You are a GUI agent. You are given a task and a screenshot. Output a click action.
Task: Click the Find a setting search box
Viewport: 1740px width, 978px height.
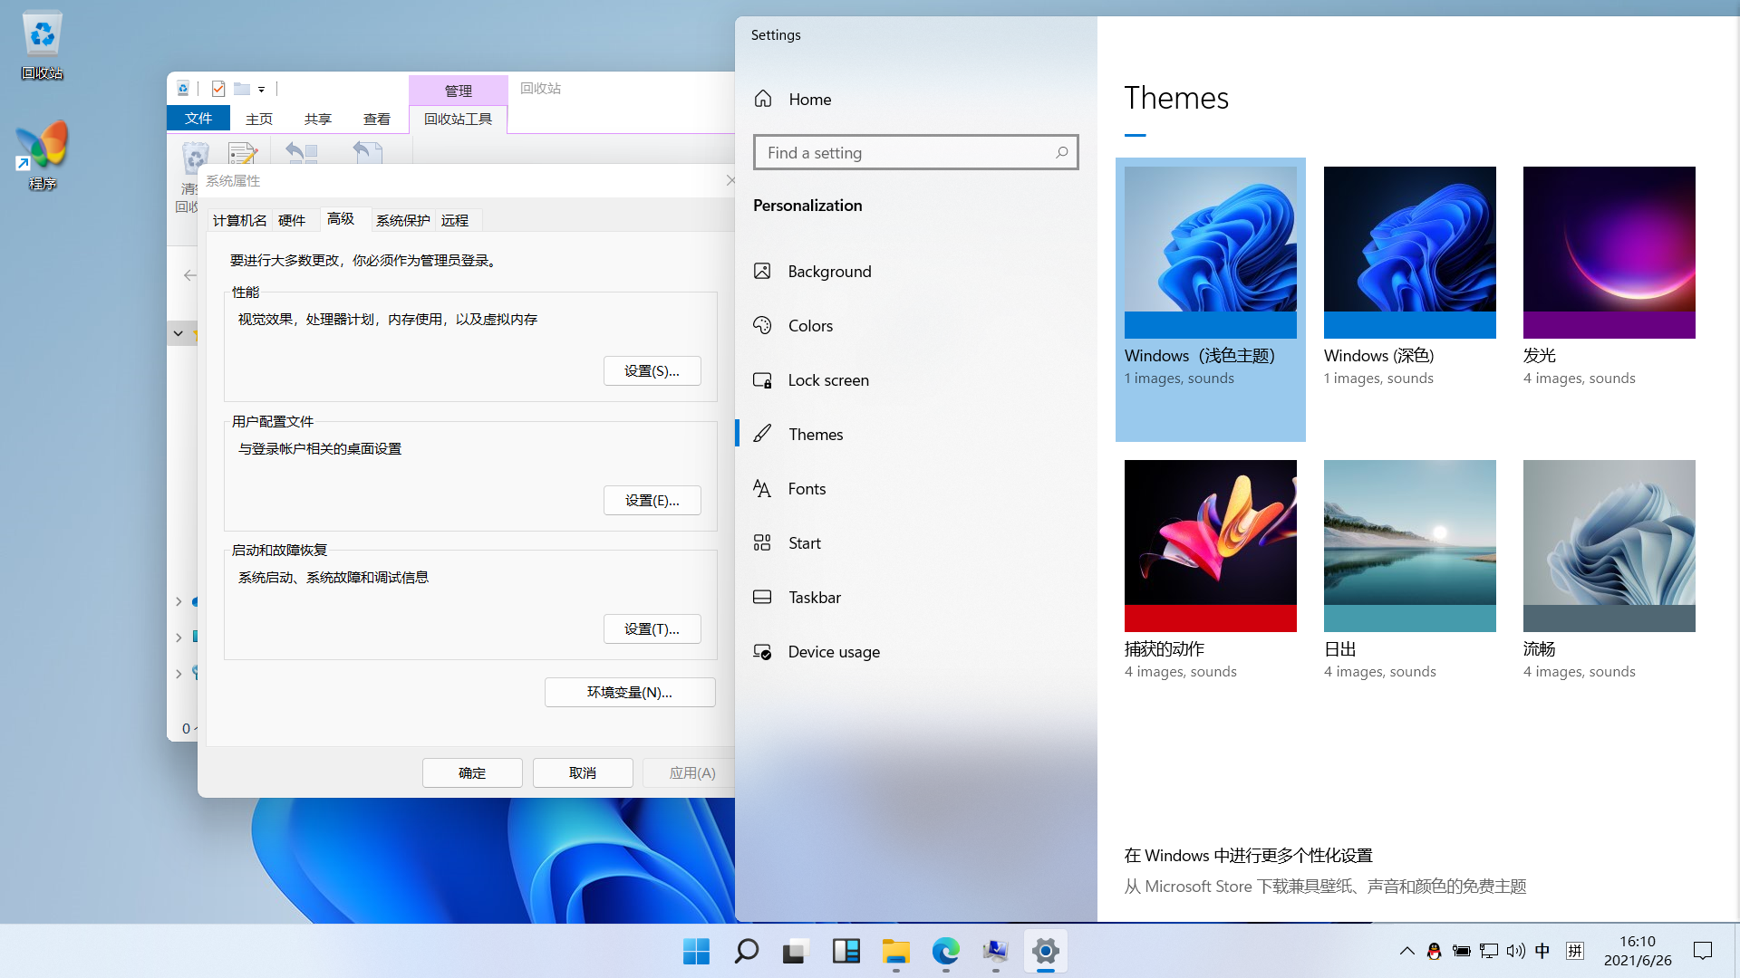(x=906, y=152)
